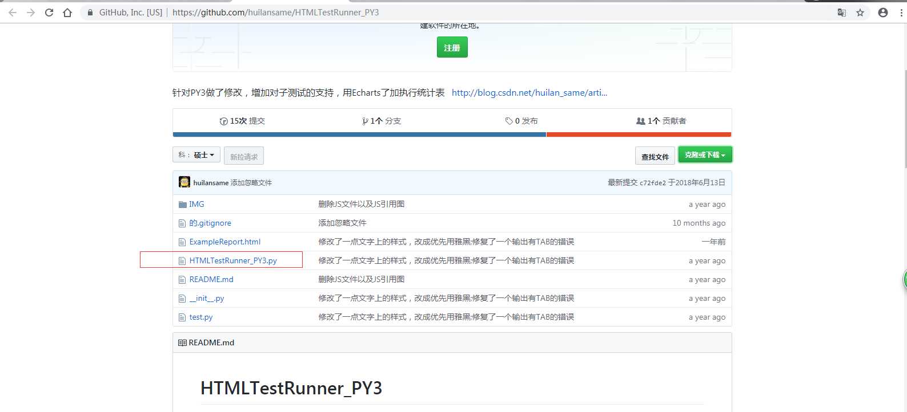Go back with the browser back arrow
The height and width of the screenshot is (412, 907).
[x=13, y=13]
